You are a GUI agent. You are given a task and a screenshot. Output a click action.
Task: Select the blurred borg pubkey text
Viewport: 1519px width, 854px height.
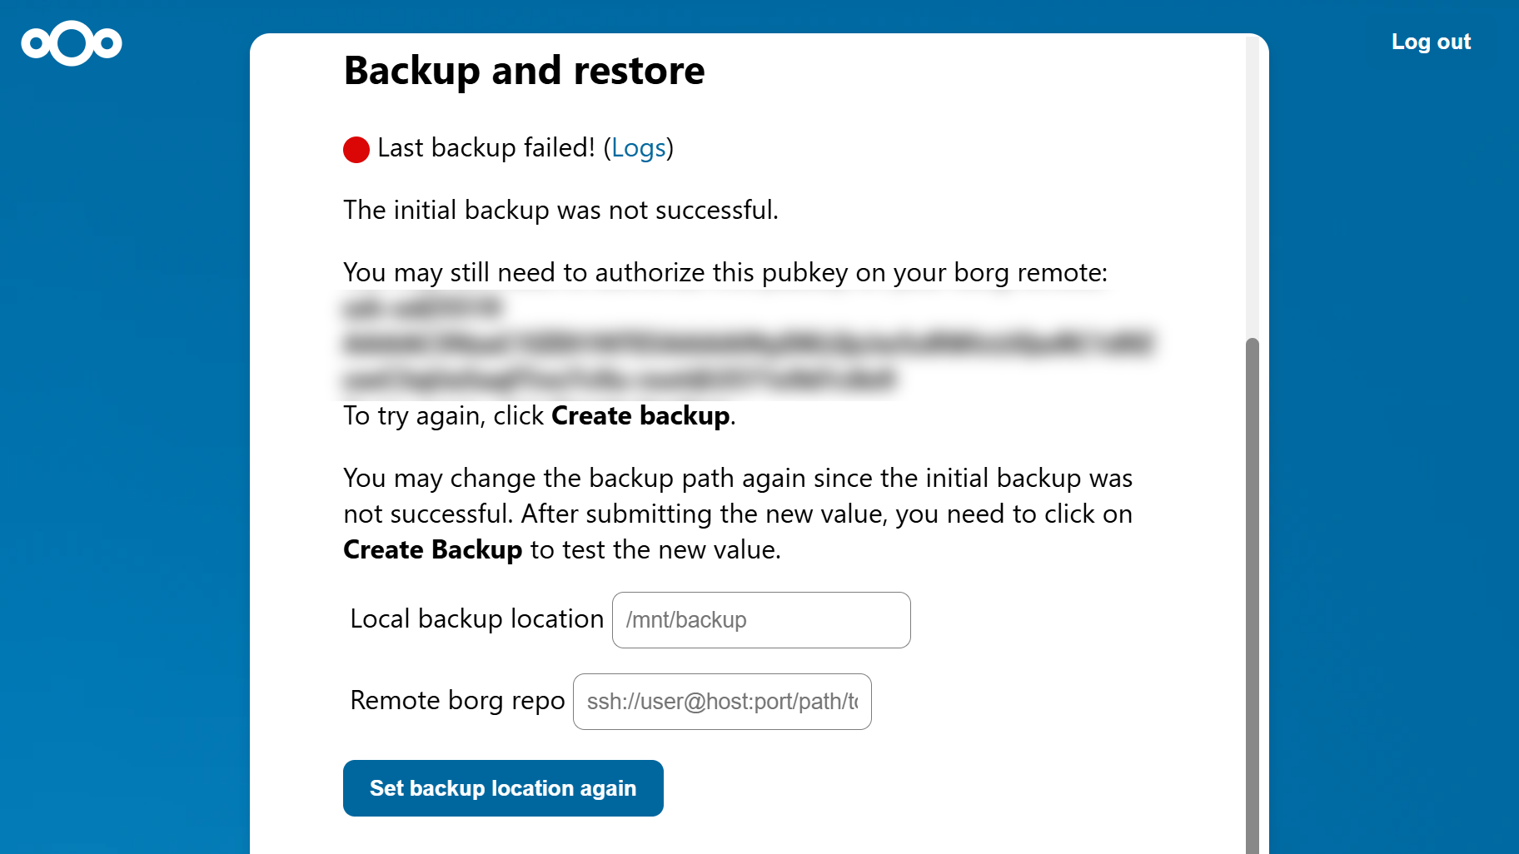pos(748,344)
